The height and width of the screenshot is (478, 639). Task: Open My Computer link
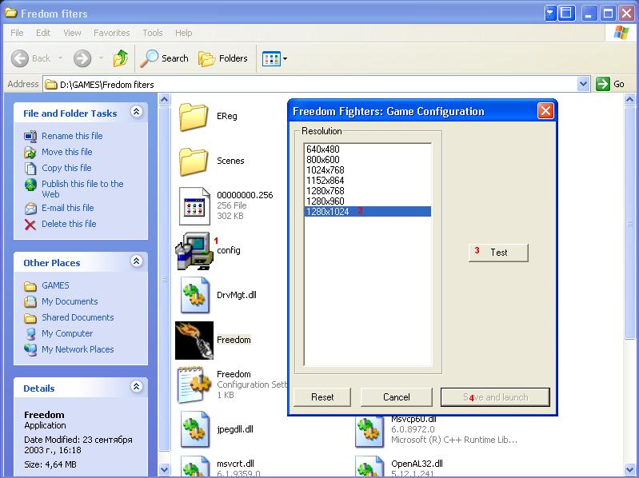67,333
